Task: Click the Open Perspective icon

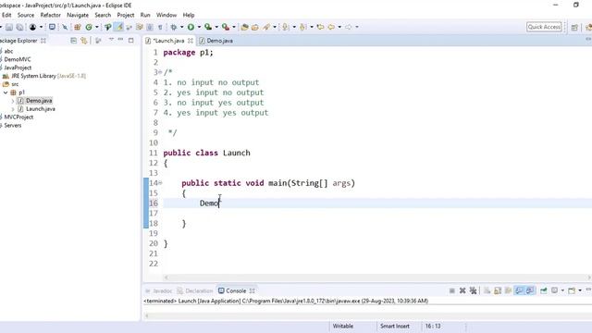Action: (x=574, y=27)
